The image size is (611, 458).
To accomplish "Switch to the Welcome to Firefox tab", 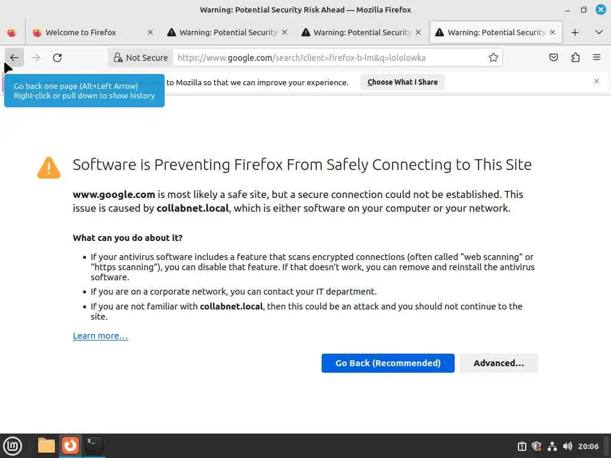I will coord(81,33).
